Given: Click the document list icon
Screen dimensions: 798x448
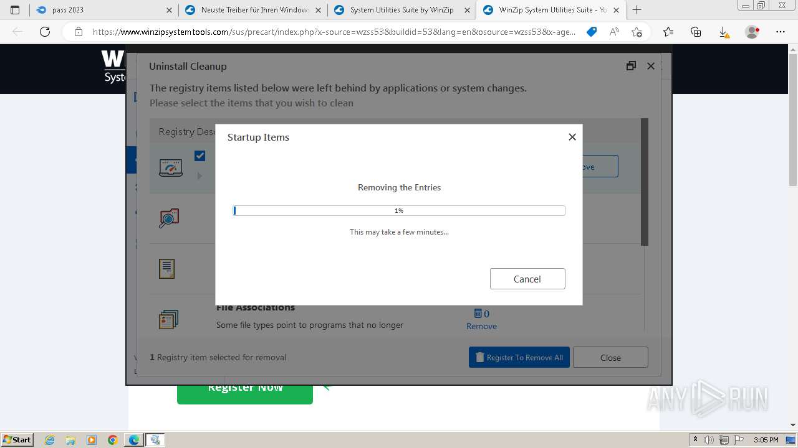Looking at the screenshot, I should pyautogui.click(x=166, y=268).
